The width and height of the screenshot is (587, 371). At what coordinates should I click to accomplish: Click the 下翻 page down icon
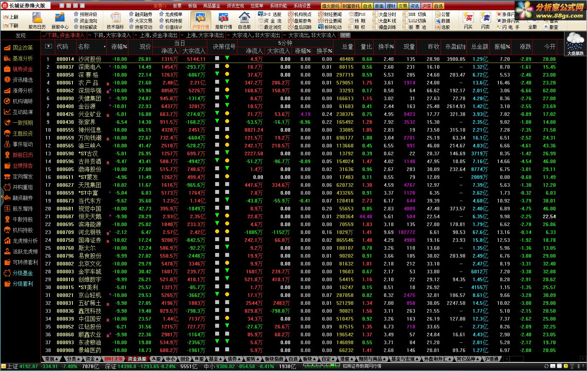[x=11, y=25]
